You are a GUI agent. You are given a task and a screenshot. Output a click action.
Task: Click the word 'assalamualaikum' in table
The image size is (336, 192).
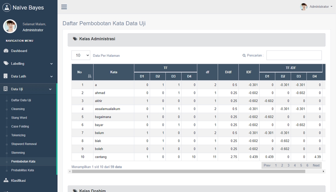[107, 109]
